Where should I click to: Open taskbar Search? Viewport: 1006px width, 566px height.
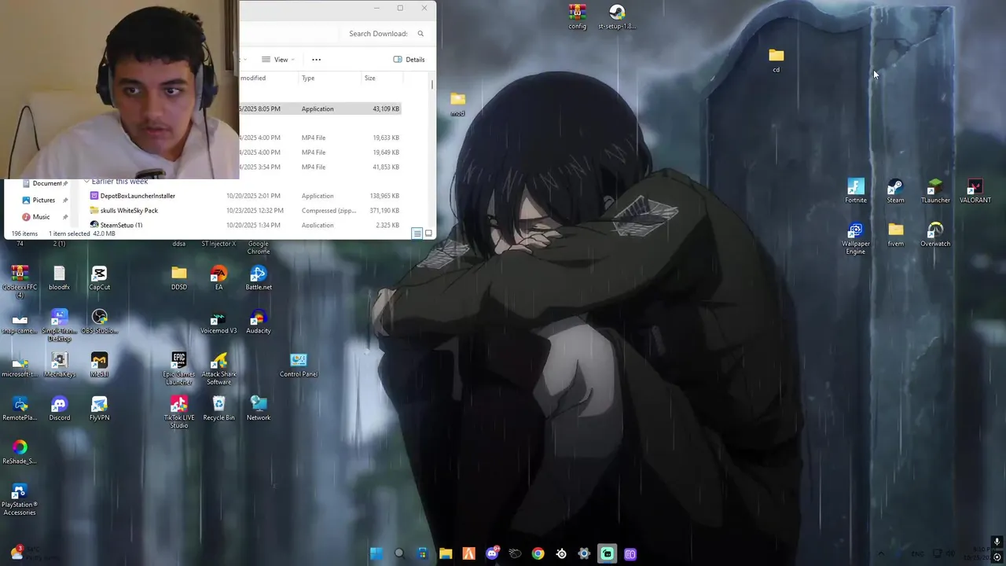pos(399,553)
